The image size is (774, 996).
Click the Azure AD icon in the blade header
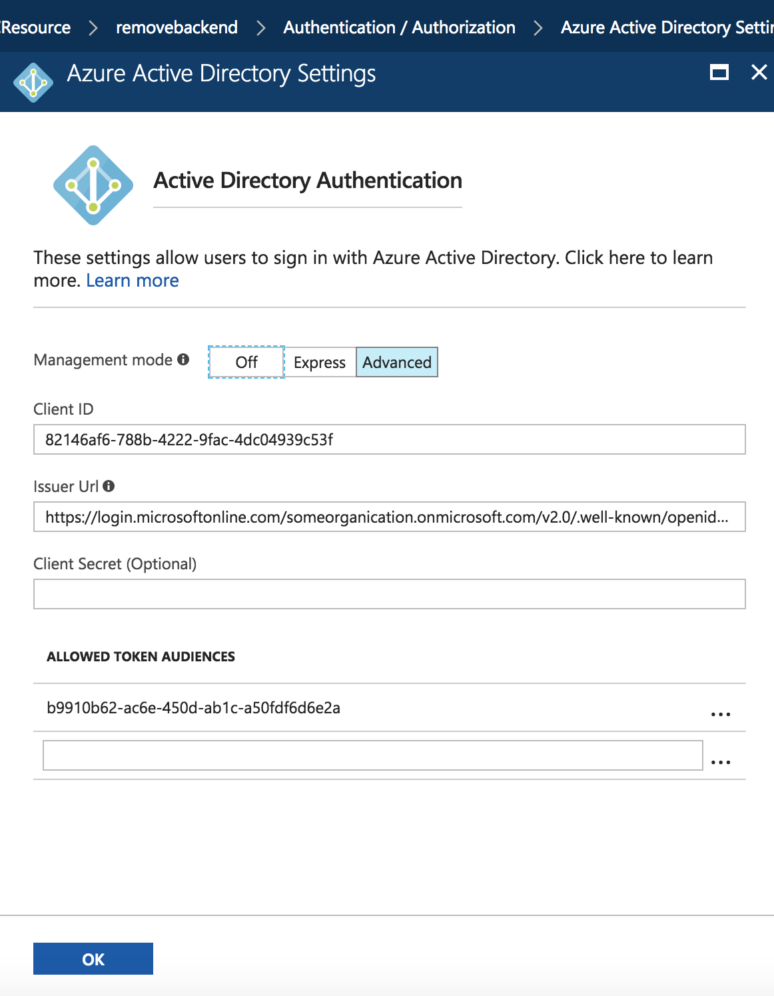(33, 83)
